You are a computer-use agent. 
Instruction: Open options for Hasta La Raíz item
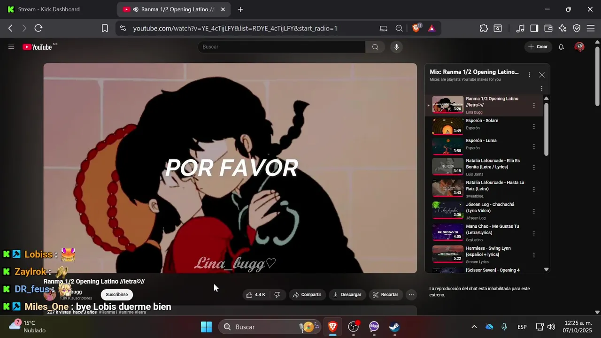click(x=534, y=189)
